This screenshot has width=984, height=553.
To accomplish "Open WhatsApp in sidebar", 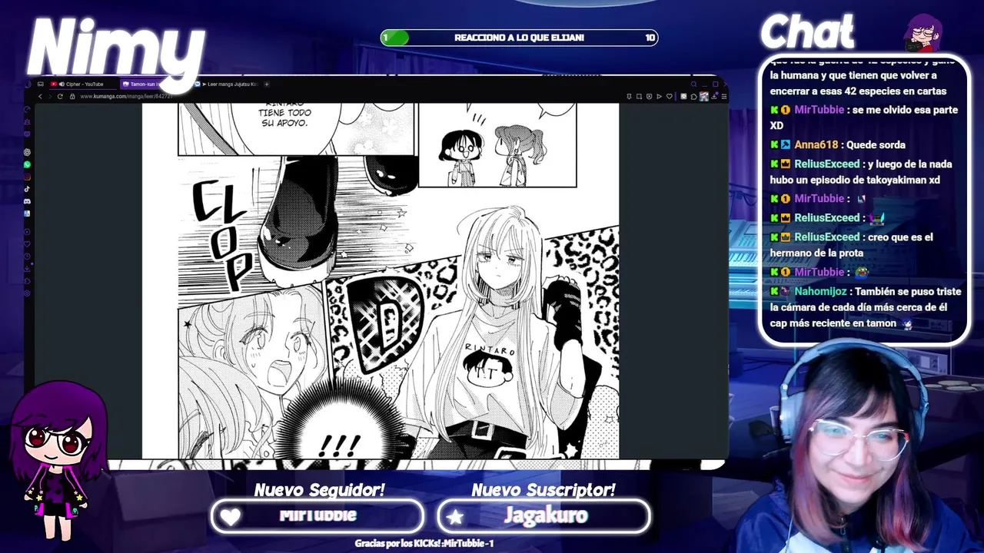I will click(27, 164).
